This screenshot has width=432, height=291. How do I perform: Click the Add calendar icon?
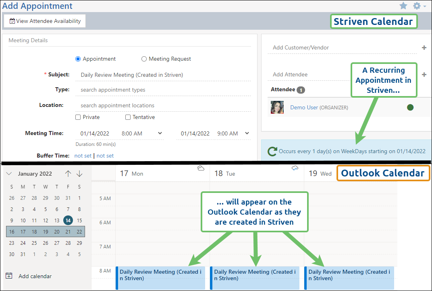9,276
